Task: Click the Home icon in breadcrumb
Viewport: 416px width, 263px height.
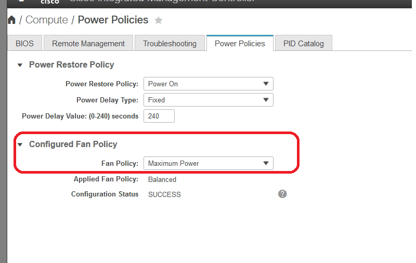Action: [11, 20]
